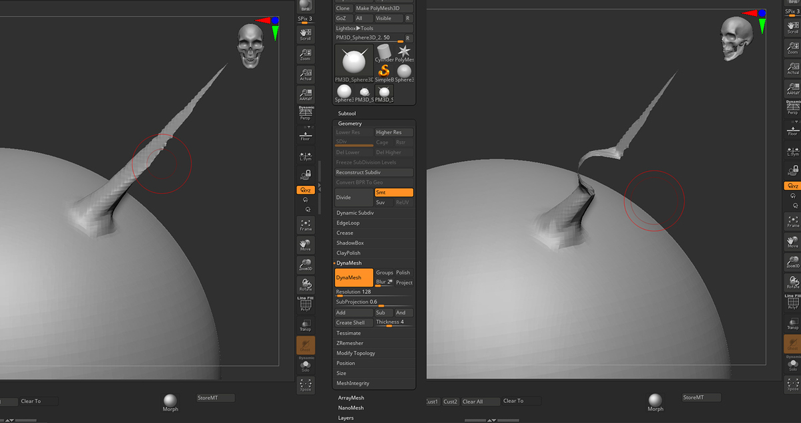The image size is (801, 423).
Task: Open Xpose icon in the middle shelf
Action: 305,384
